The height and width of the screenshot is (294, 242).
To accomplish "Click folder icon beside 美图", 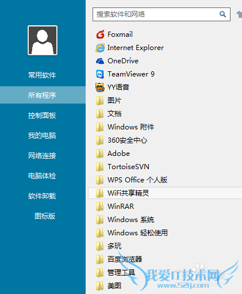I will pos(100,286).
